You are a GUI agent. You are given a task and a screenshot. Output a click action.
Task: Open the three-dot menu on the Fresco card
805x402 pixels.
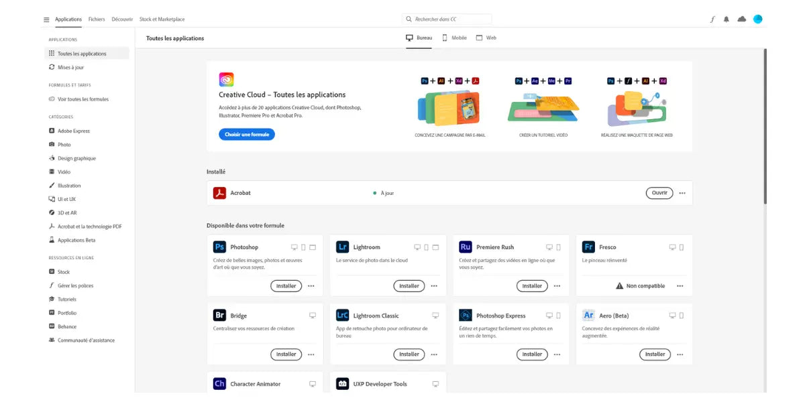point(680,285)
